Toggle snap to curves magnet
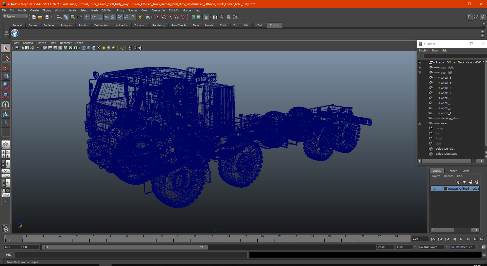 point(163,17)
